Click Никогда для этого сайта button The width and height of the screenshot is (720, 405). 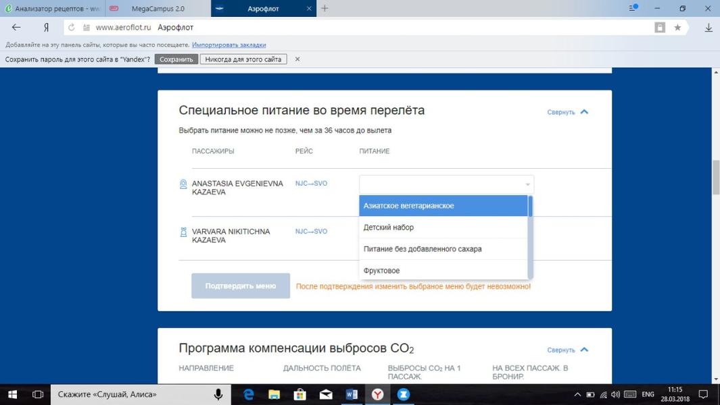coord(243,59)
